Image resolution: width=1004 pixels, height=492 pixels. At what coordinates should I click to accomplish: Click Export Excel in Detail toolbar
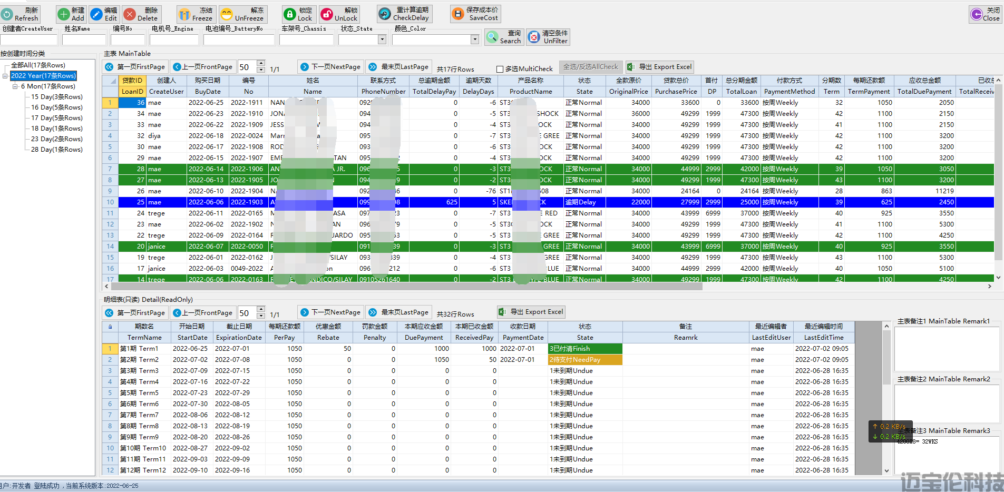coord(531,312)
